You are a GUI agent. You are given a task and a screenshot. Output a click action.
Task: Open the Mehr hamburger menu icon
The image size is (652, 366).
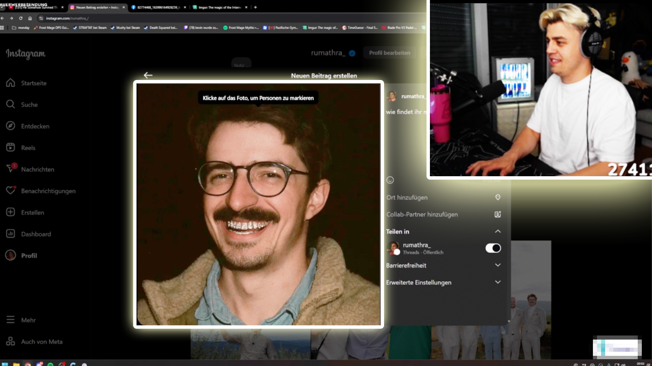click(11, 320)
